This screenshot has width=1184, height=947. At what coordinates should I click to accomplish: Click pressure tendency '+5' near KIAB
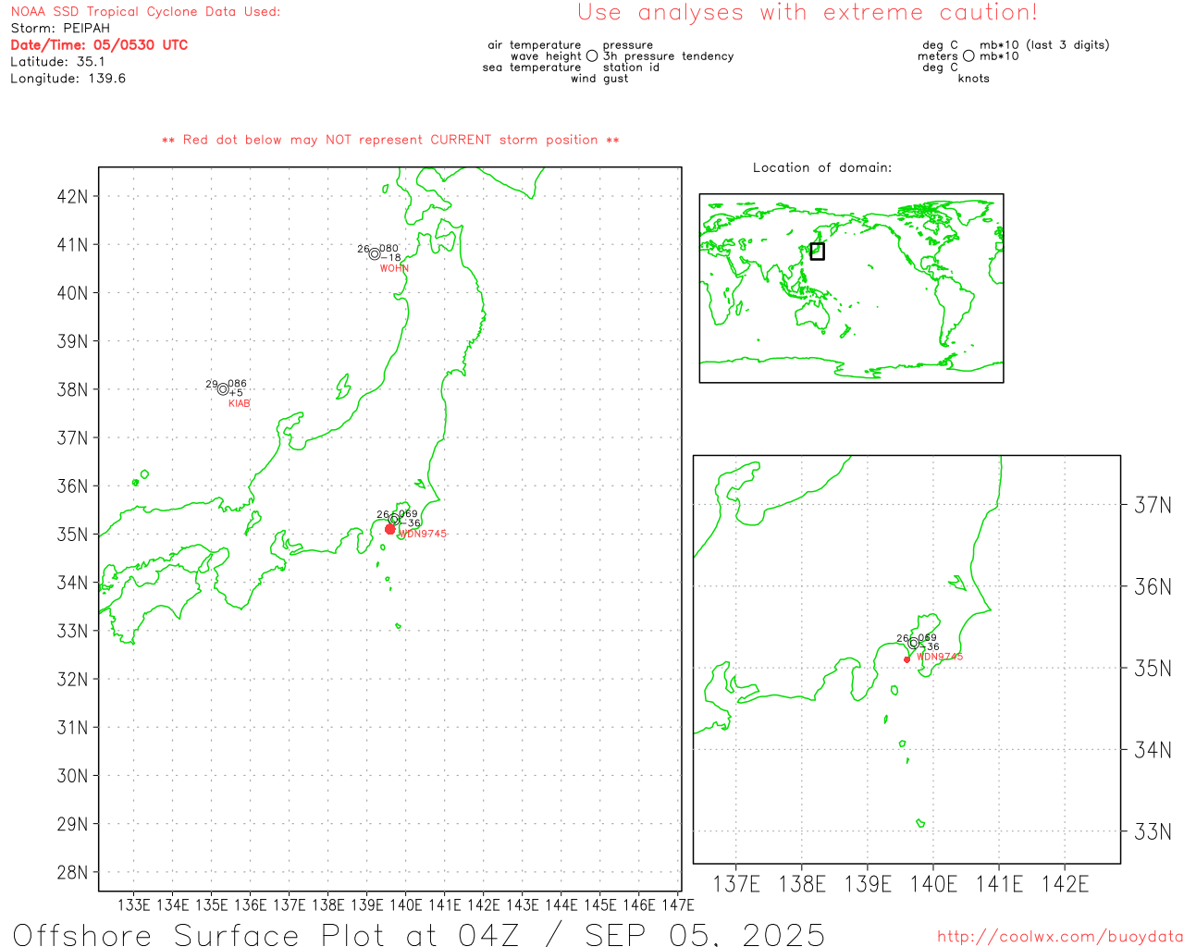[x=236, y=393]
